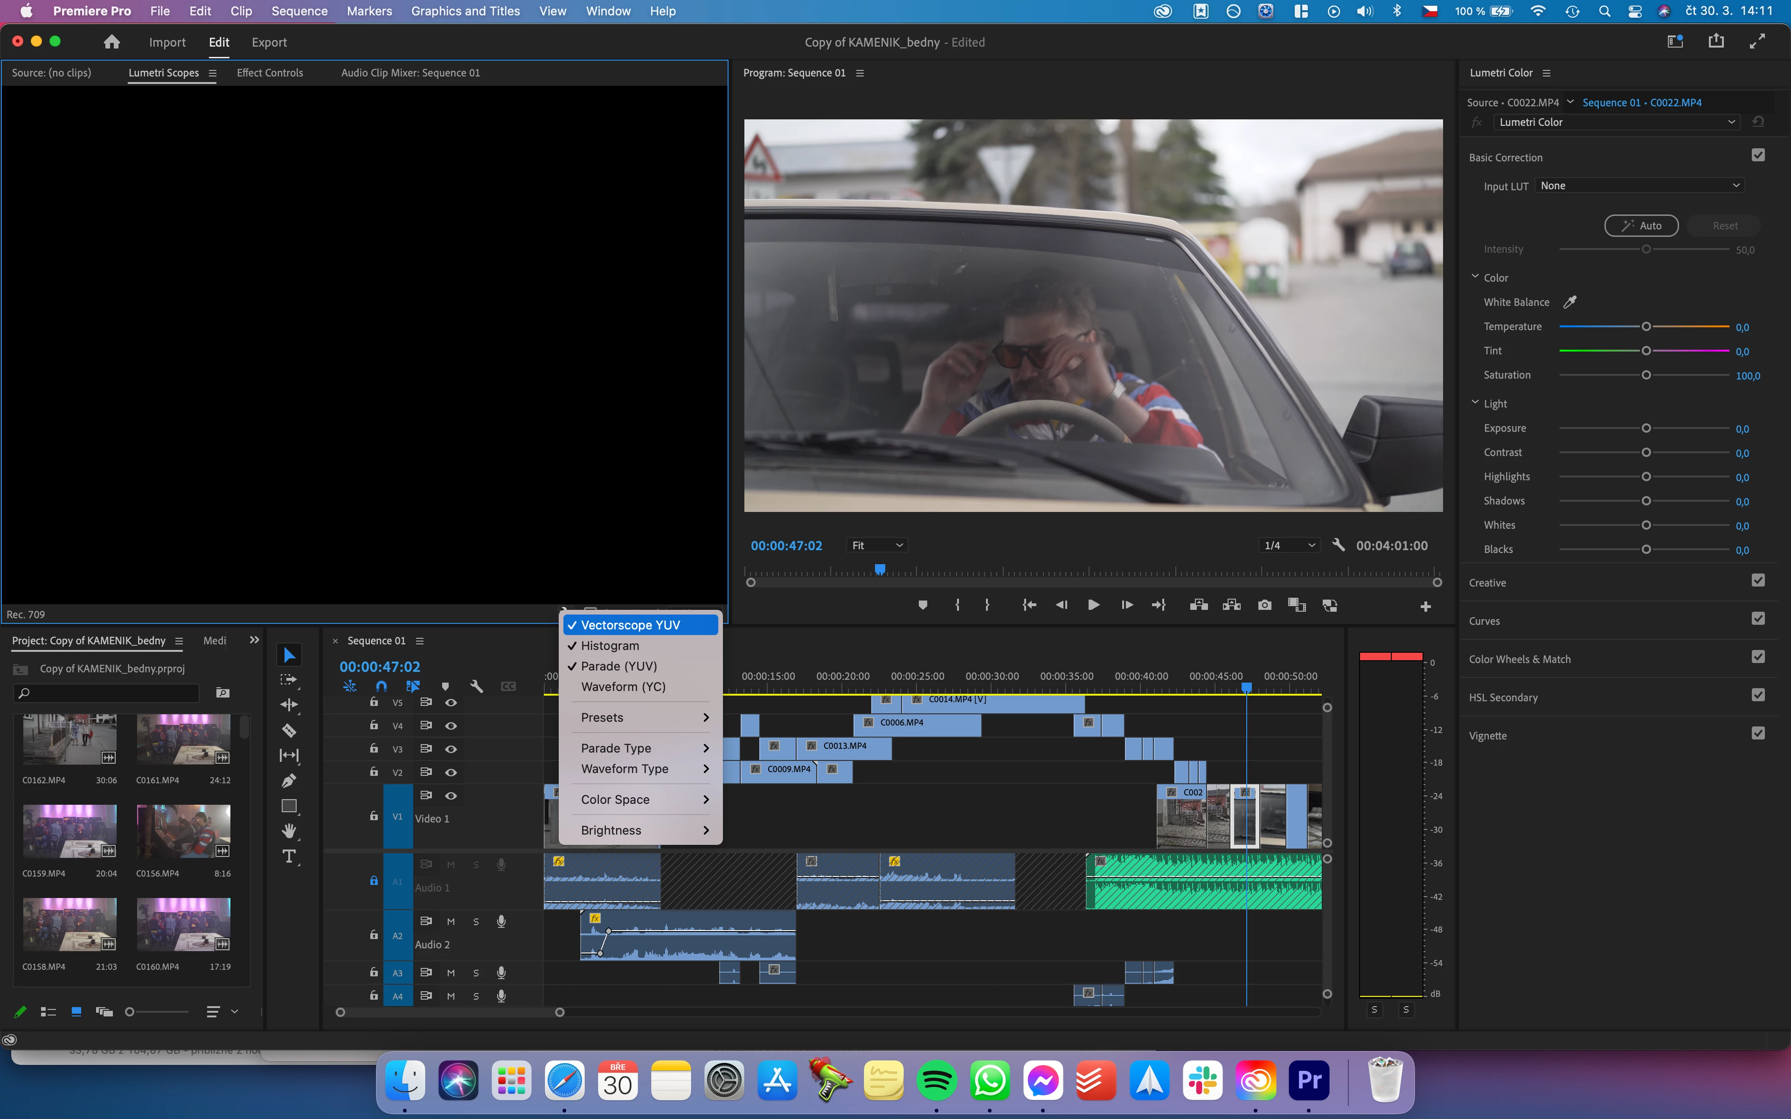
Task: Switch project panel to icon view
Action: [76, 1012]
